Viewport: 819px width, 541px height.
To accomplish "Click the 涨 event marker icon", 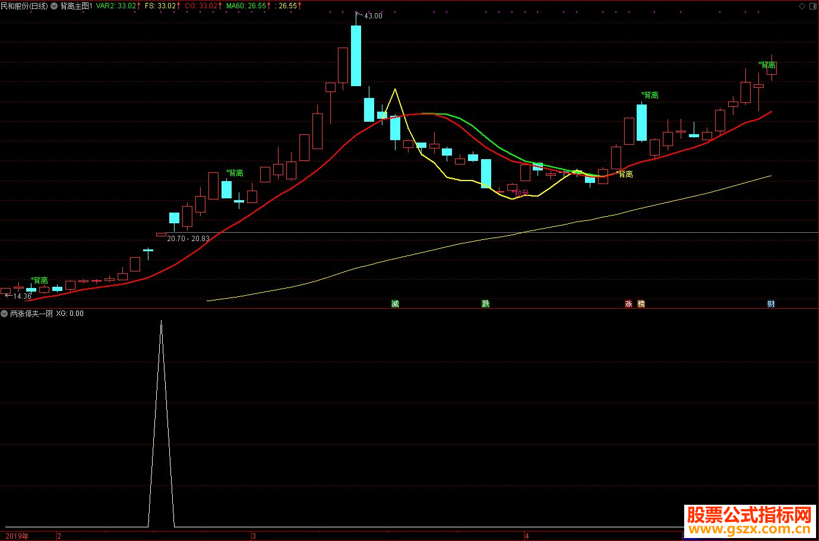I will (628, 303).
